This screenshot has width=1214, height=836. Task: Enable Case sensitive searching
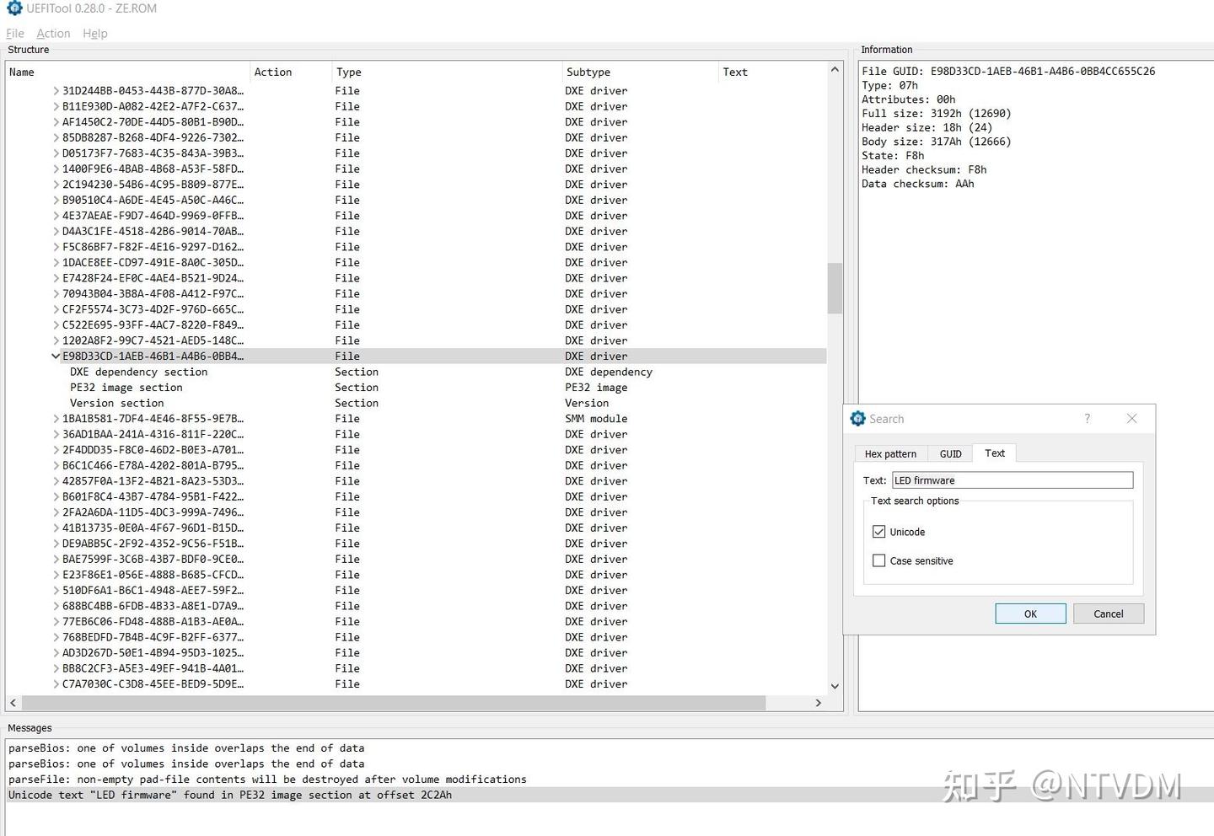(879, 560)
